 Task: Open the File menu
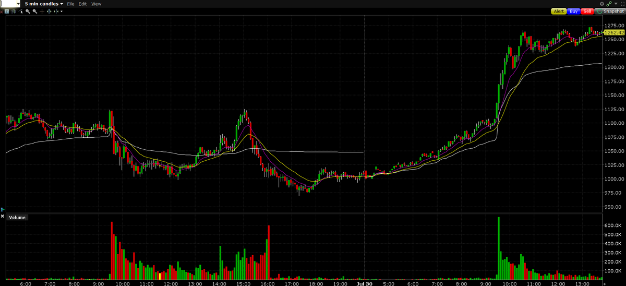70,4
